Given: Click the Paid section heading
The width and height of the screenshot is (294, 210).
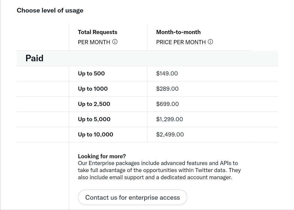Looking at the screenshot, I should coord(35,58).
